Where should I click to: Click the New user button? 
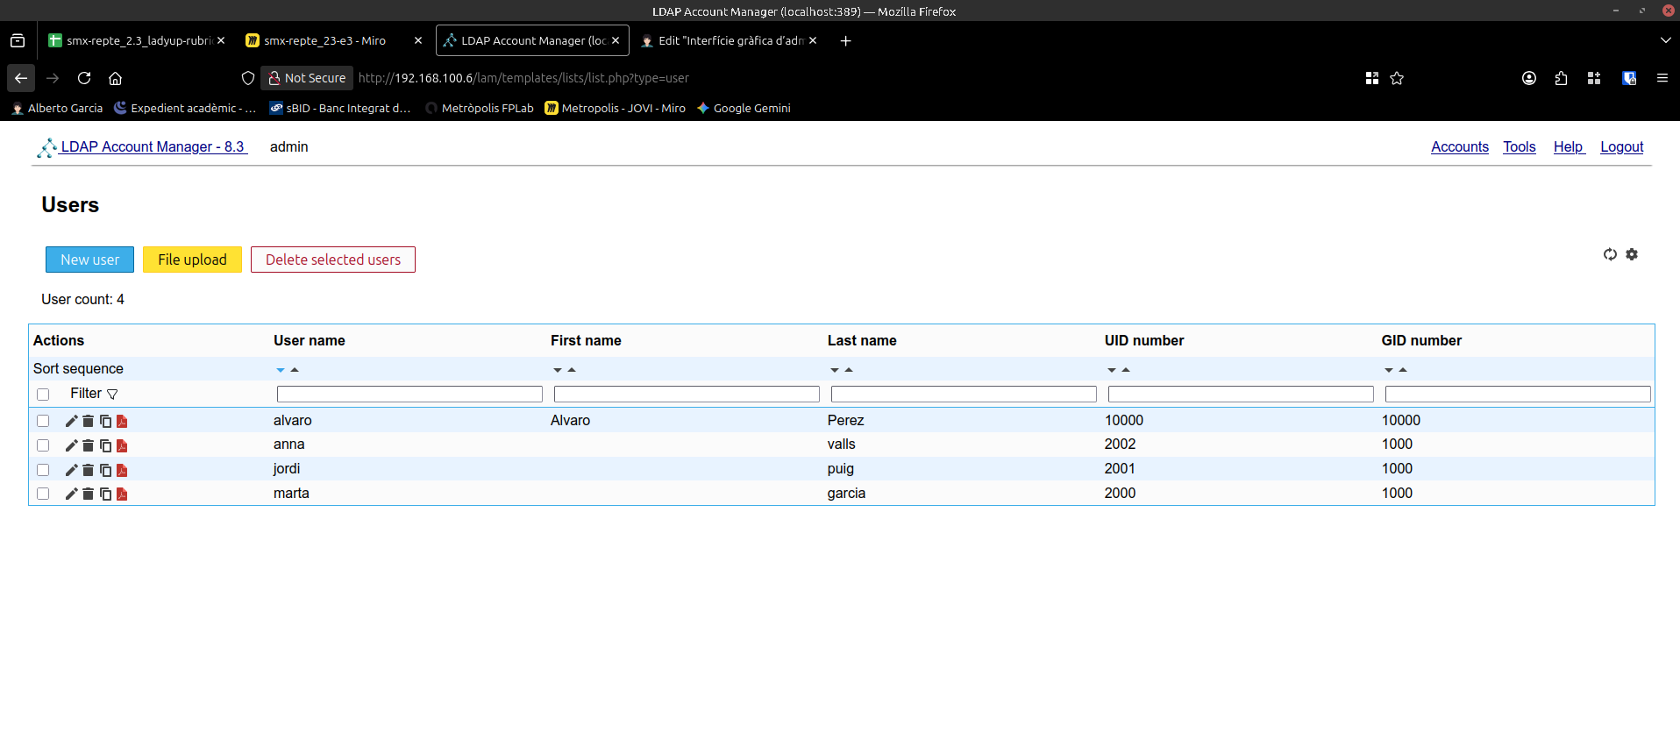[89, 260]
